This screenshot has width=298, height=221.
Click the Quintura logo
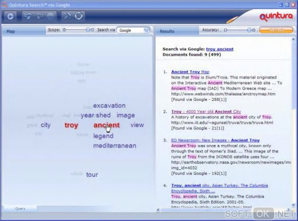276,17
